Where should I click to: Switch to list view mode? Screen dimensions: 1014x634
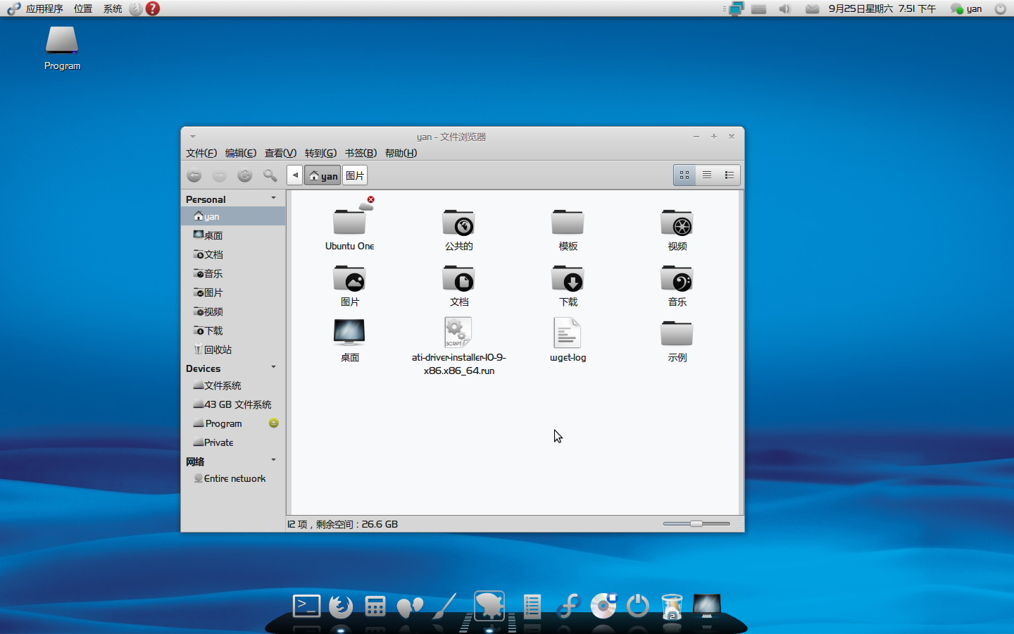pyautogui.click(x=707, y=175)
